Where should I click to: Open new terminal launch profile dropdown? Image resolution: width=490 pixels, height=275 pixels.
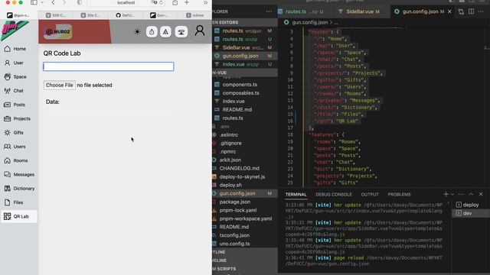coord(452,195)
